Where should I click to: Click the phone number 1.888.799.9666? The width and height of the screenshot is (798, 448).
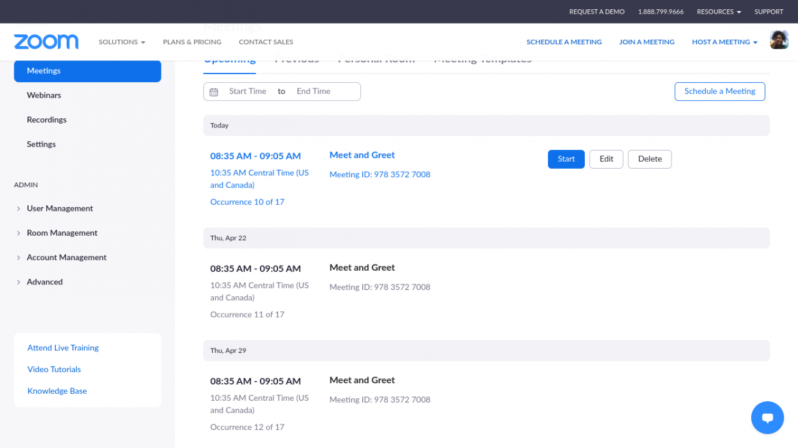coord(661,12)
